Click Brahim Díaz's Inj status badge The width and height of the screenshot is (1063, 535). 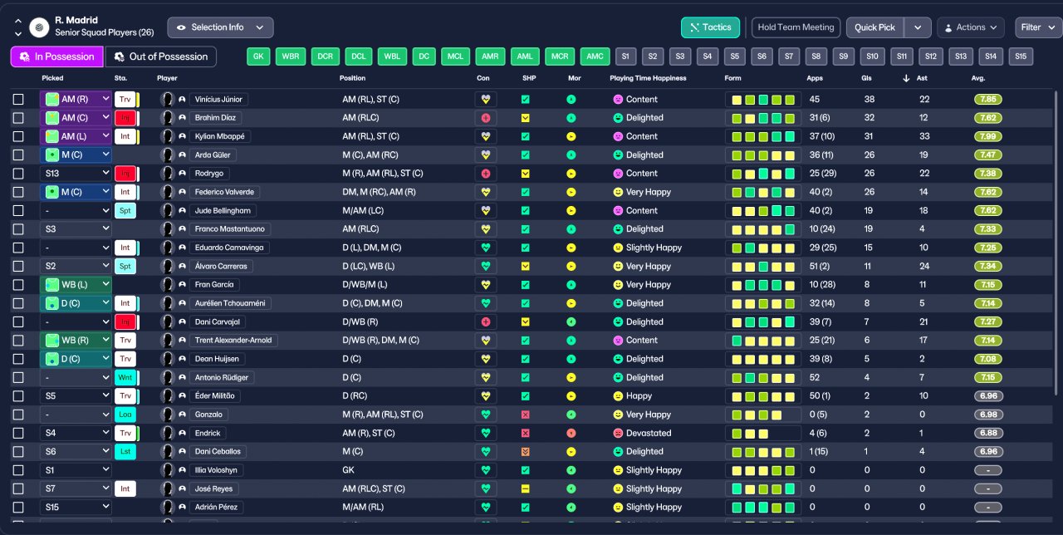click(x=125, y=118)
